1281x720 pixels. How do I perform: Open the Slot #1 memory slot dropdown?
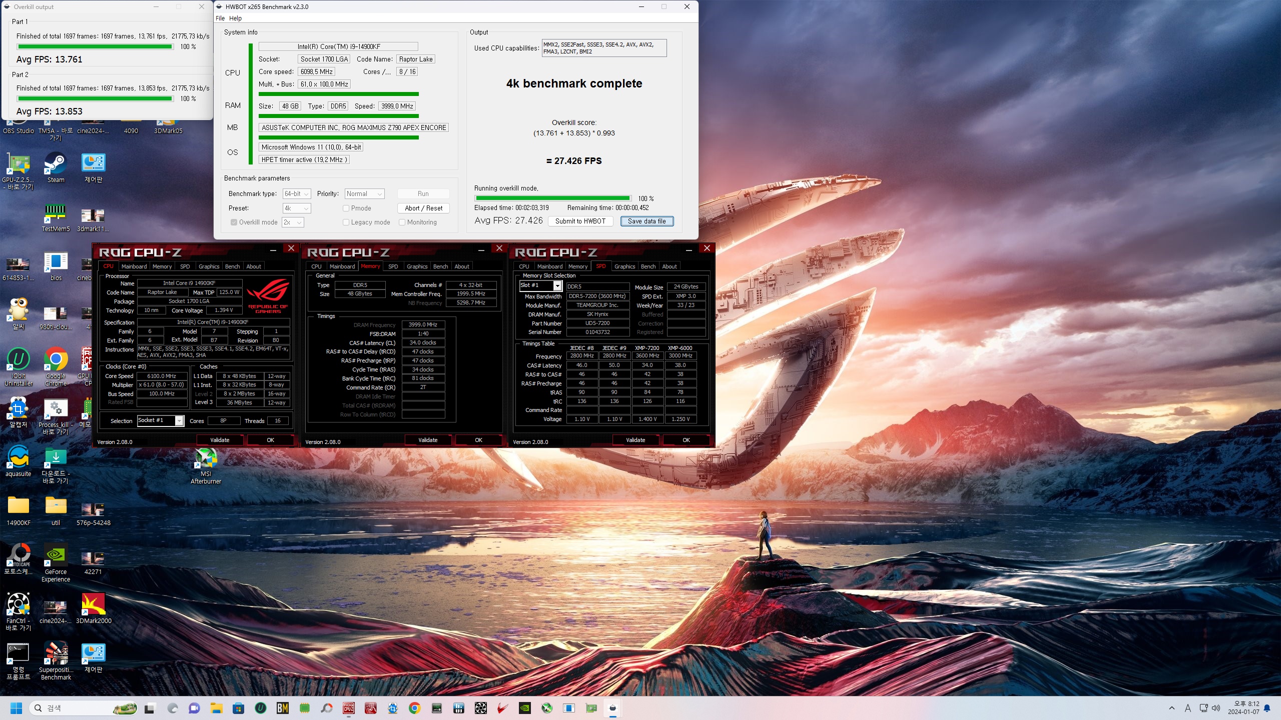point(540,285)
